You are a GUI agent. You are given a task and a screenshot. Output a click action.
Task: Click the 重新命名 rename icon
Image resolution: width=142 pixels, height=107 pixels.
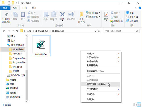pos(71,14)
